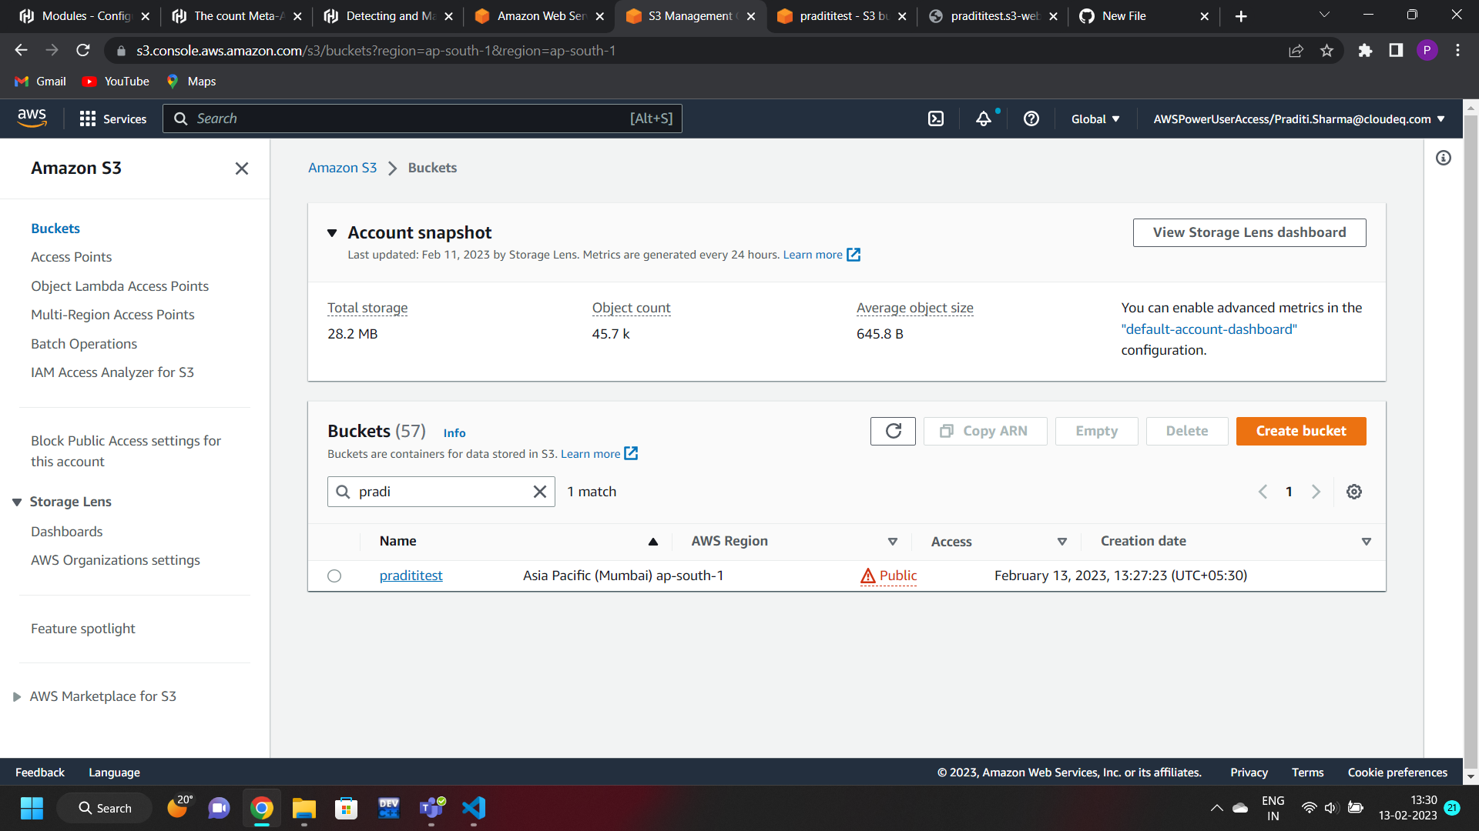This screenshot has width=1479, height=831.
Task: Open the notifications bell
Action: pyautogui.click(x=983, y=118)
